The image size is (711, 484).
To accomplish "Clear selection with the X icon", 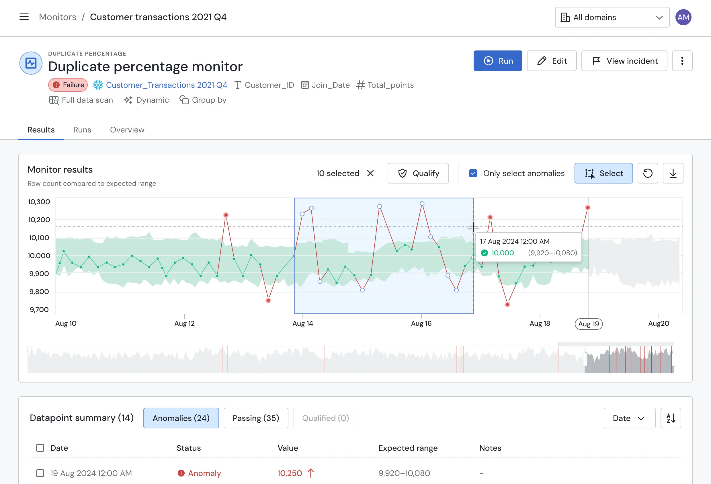I will (x=370, y=173).
